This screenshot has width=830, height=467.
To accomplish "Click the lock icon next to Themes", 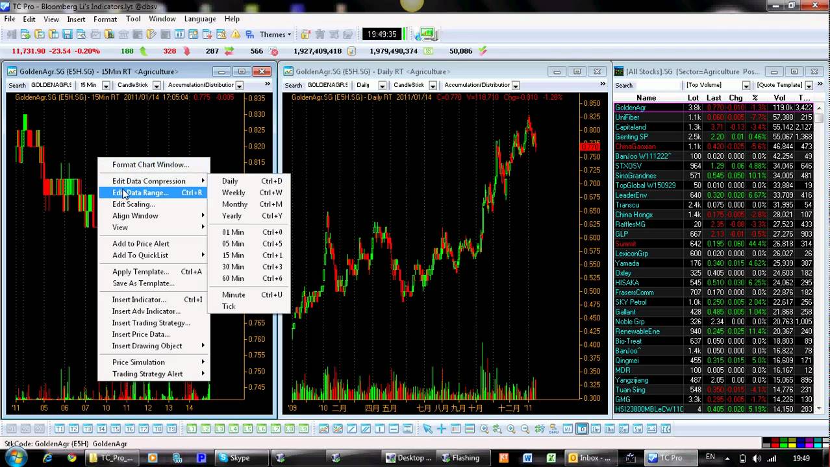I will [x=305, y=34].
